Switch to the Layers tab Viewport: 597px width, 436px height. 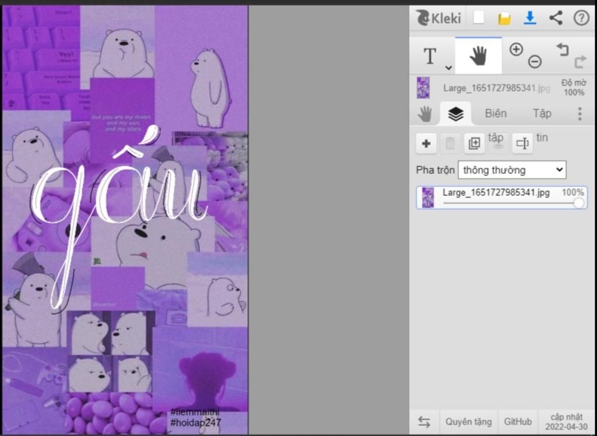456,114
